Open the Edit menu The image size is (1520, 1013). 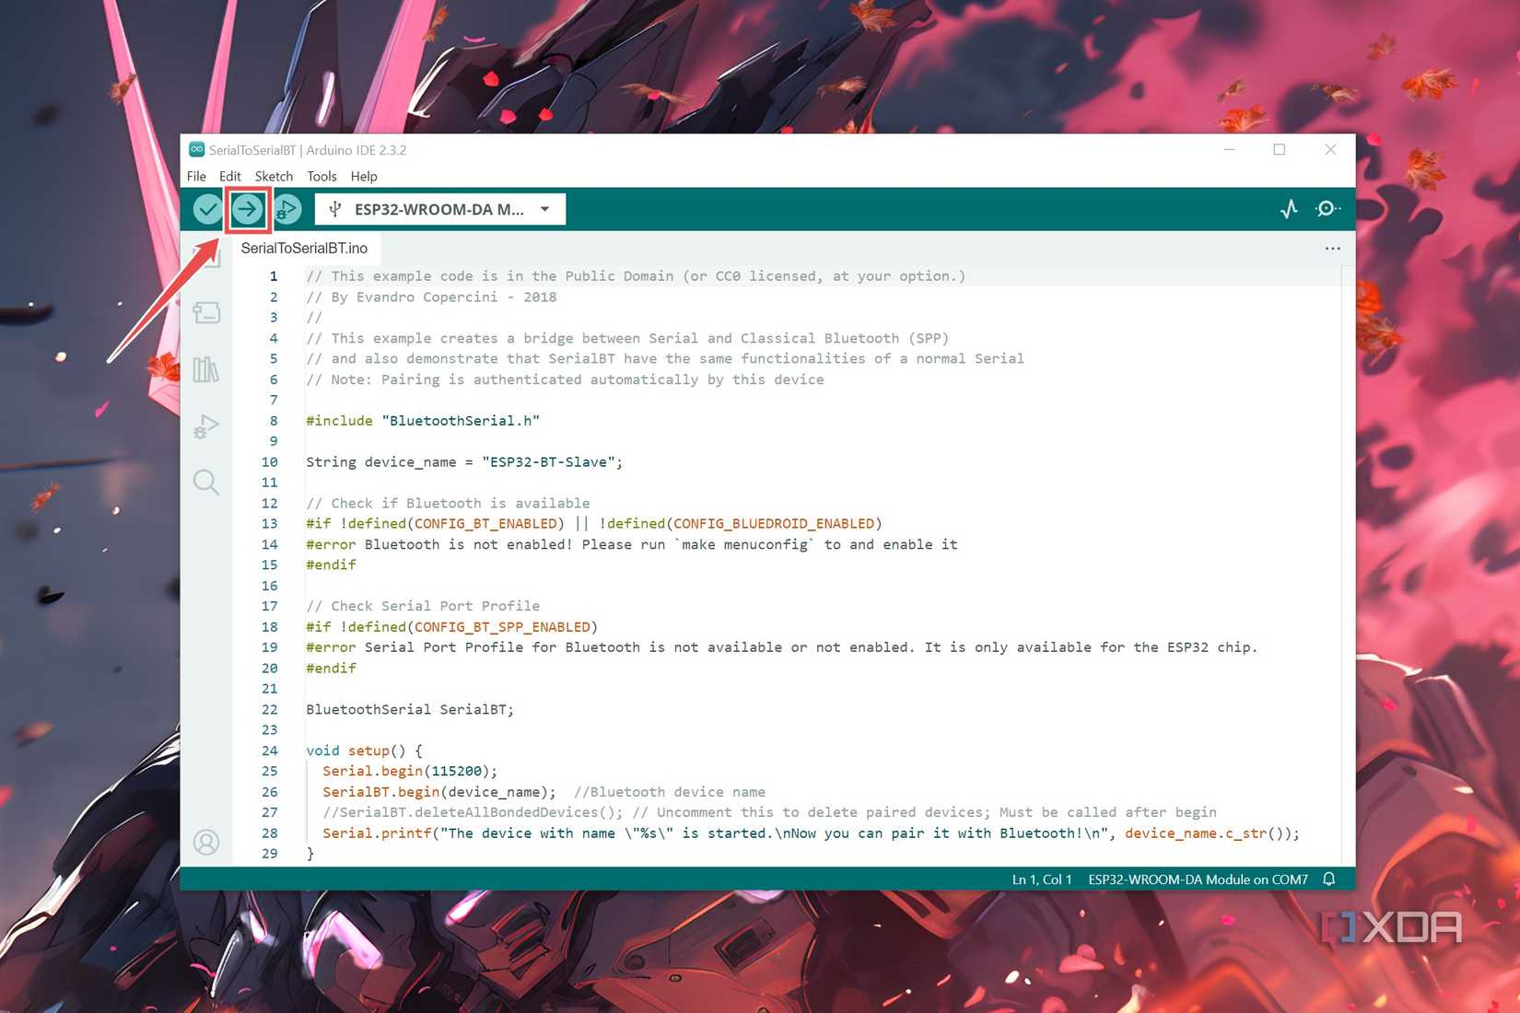pos(229,176)
